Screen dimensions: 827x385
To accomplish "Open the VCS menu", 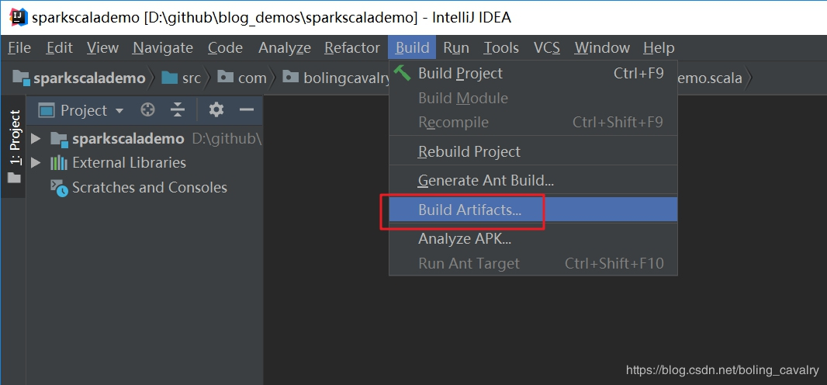I will pos(547,48).
